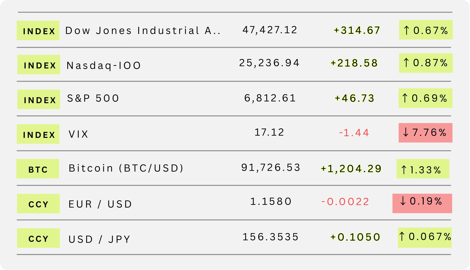Viewport: 470px width, 270px height.
Task: Click the red 0.19% EUR/USD badge
Action: (422, 203)
